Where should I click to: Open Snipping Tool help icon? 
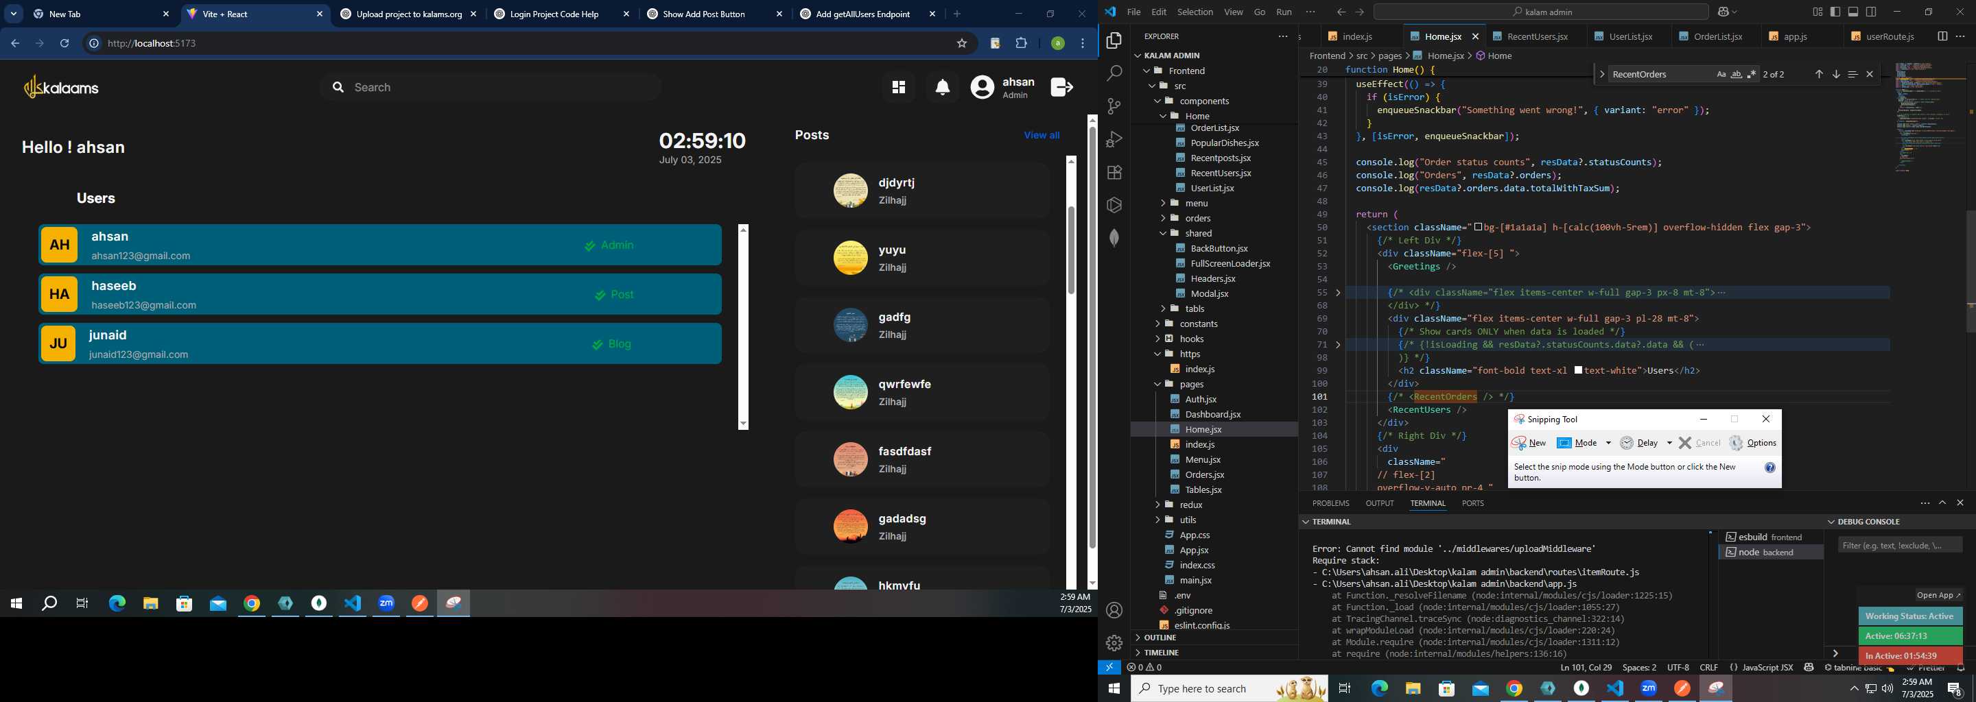click(x=1769, y=468)
